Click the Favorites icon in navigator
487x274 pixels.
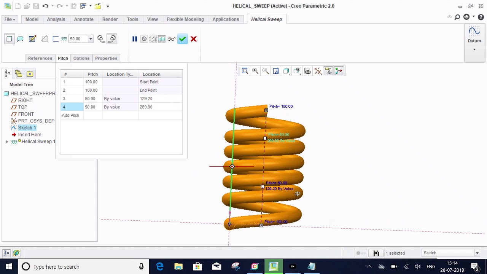(x=30, y=73)
